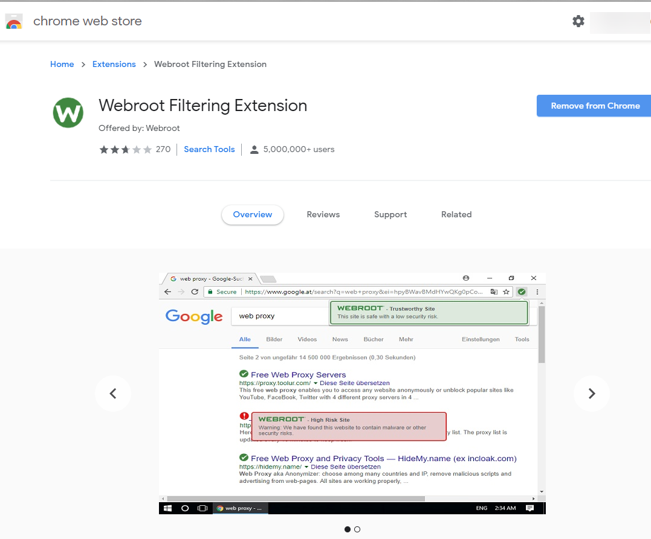
Task: Show previous screenshot with left arrow
Action: 113,394
